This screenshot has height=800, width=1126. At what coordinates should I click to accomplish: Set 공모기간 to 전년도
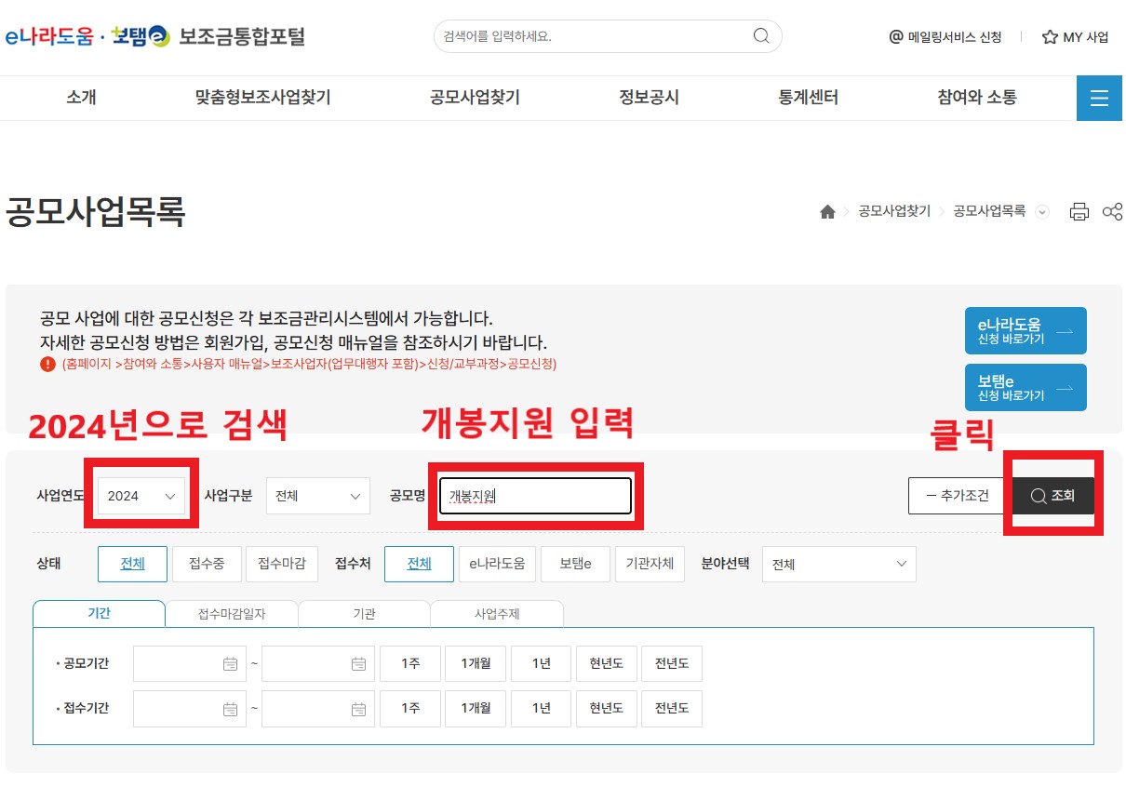tap(672, 663)
